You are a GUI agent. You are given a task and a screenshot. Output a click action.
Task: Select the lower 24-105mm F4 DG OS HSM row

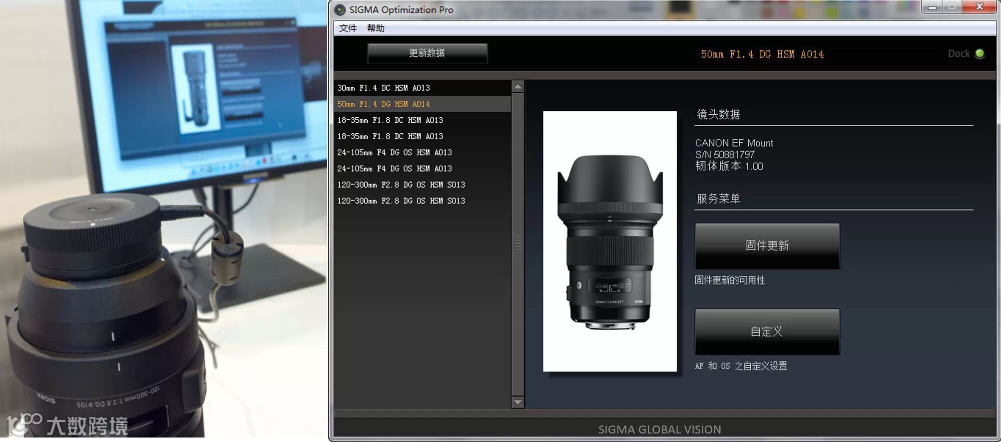[423, 169]
